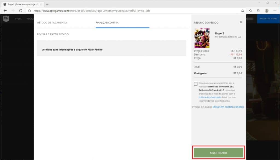280x160 pixels.
Task: Open the Store menu item
Action: click(x=18, y=19)
